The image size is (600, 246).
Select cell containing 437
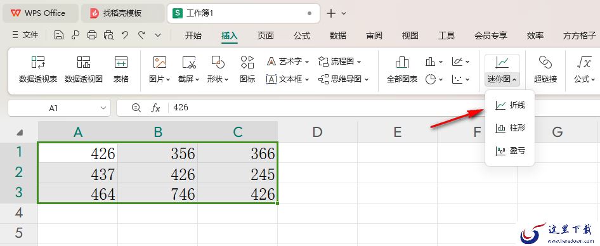[x=77, y=174]
